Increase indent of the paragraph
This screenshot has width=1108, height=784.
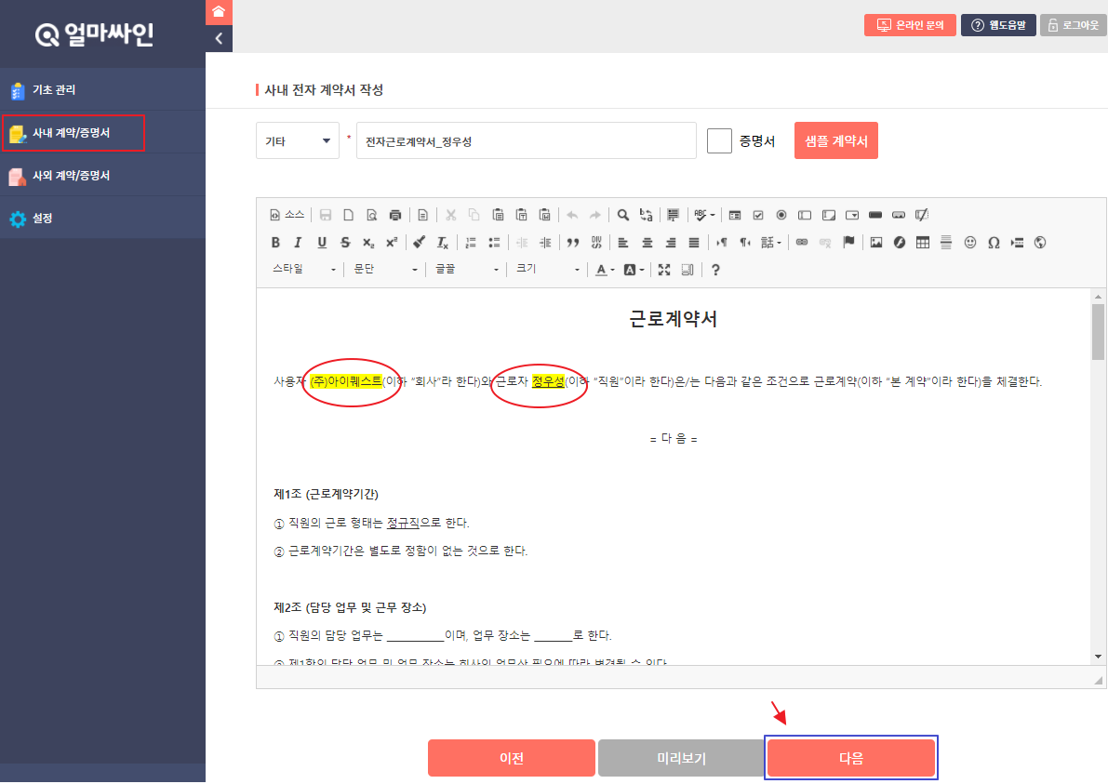click(545, 242)
